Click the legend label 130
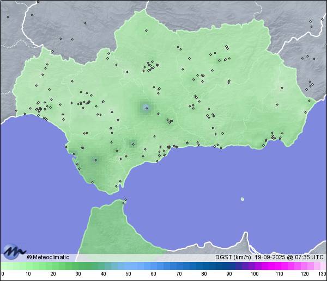 pos(323,273)
